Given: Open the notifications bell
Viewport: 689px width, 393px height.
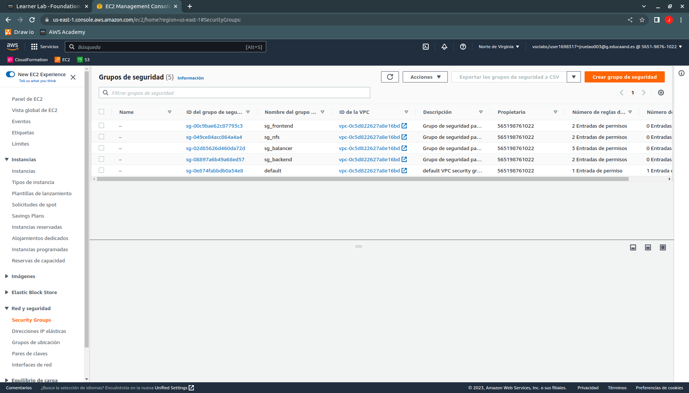Looking at the screenshot, I should click(444, 47).
